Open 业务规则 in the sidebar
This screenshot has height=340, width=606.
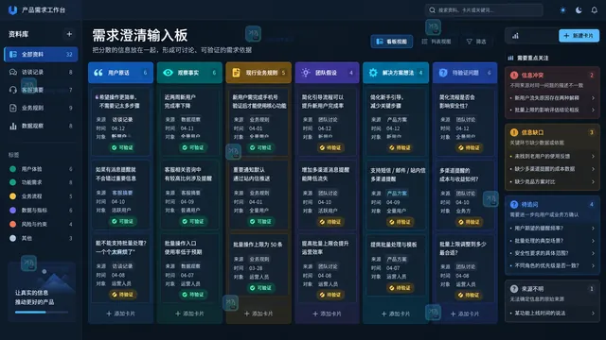(x=41, y=108)
